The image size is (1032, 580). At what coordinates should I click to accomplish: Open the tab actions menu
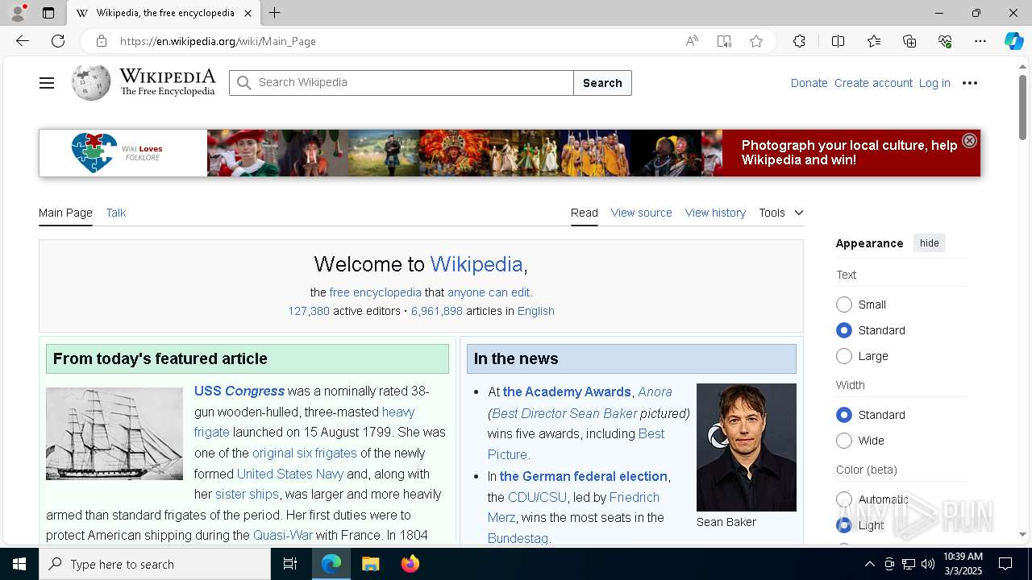pyautogui.click(x=48, y=13)
